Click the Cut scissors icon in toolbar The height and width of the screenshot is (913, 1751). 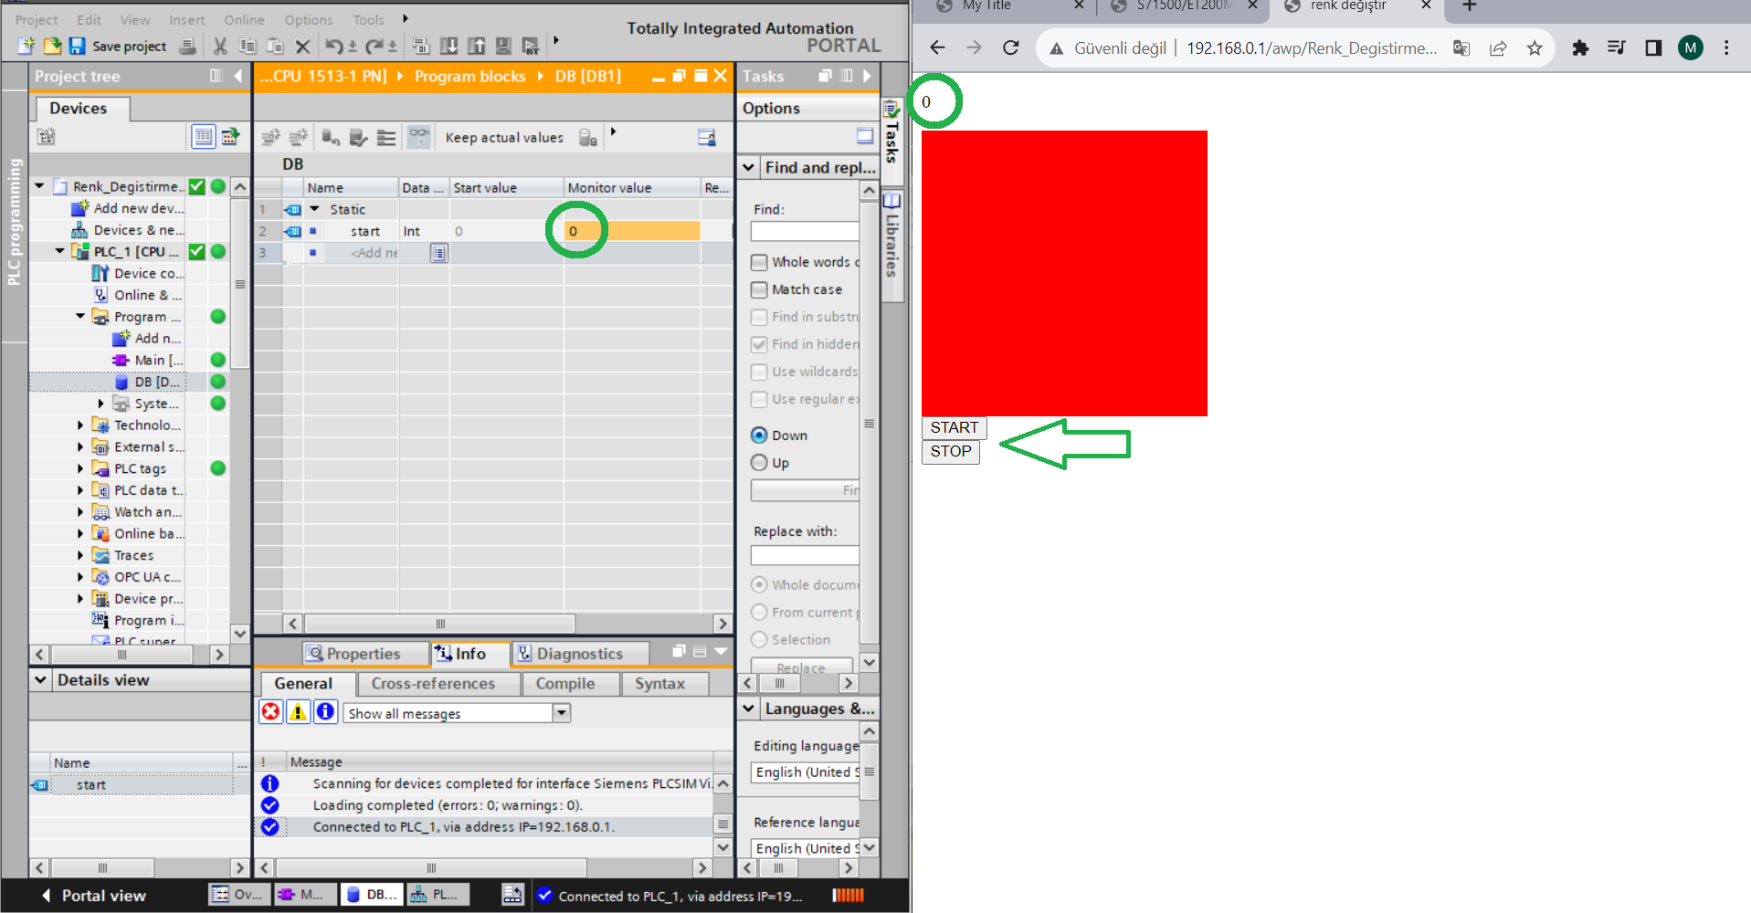(220, 46)
